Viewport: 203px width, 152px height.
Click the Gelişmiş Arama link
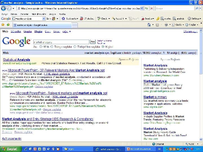pyautogui.click(x=104, y=41)
